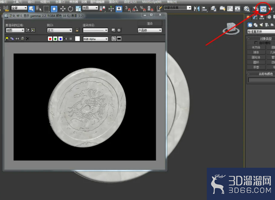The height and width of the screenshot is (200, 275).
Task: Toggle the monochrome display button
Action: [x=70, y=39]
